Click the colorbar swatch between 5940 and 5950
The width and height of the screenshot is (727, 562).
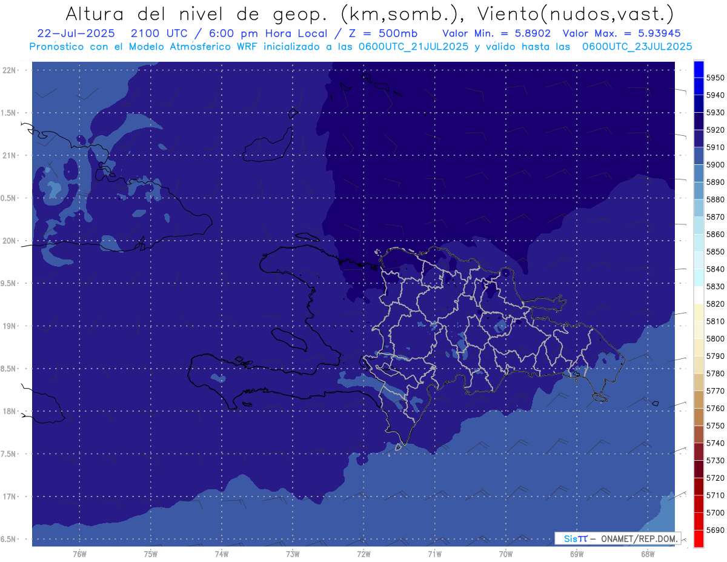point(698,87)
